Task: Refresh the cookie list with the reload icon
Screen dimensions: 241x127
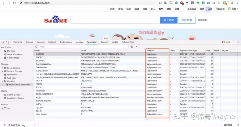Action: (36, 47)
